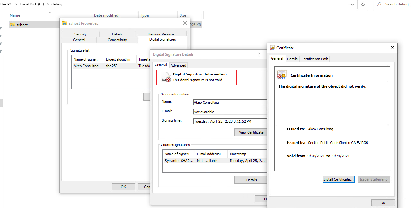Screen dimensions: 420x208
Task: Click the Certificate window title icon
Action: click(x=272, y=48)
